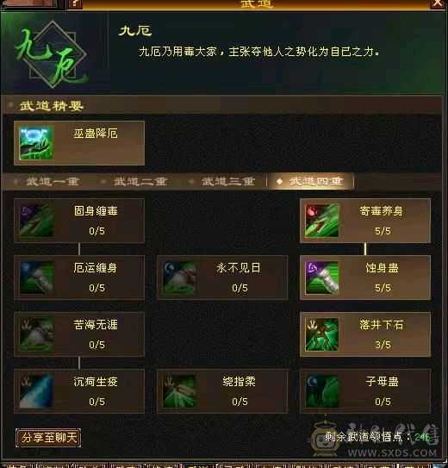Select the 绕指柔 skill icon
448x468 pixels.
point(179,391)
